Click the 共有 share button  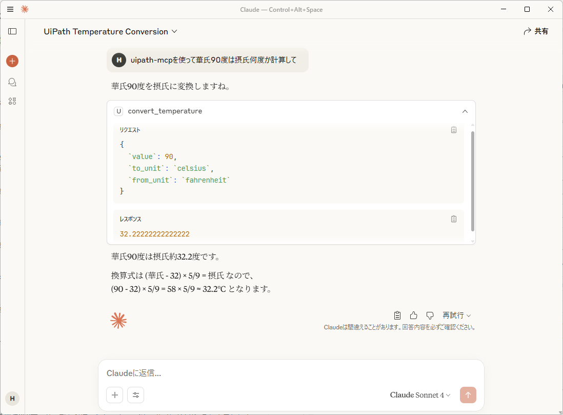click(x=536, y=31)
